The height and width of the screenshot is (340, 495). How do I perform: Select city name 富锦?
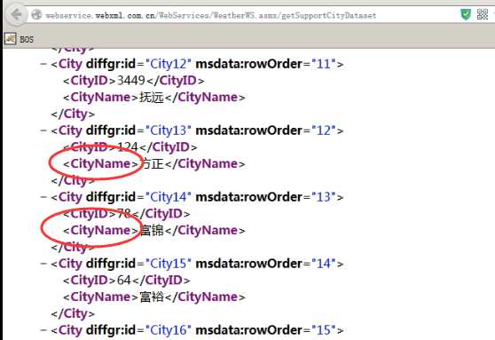point(151,230)
